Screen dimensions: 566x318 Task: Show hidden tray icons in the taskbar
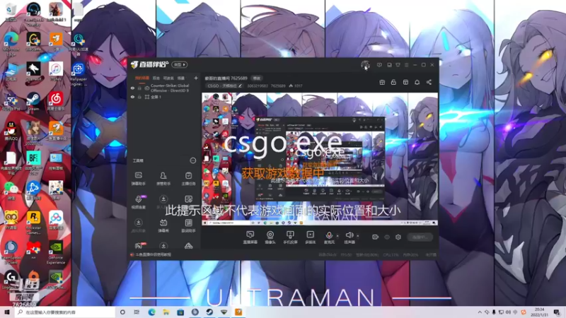[x=480, y=312]
